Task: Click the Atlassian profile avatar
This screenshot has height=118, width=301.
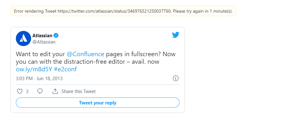Action: [x=23, y=38]
